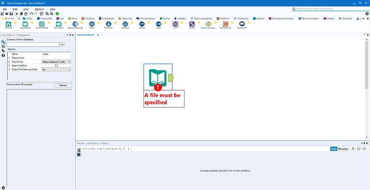Select the Data Cleansing tool
This screenshot has height=190, width=370.
point(75,24)
